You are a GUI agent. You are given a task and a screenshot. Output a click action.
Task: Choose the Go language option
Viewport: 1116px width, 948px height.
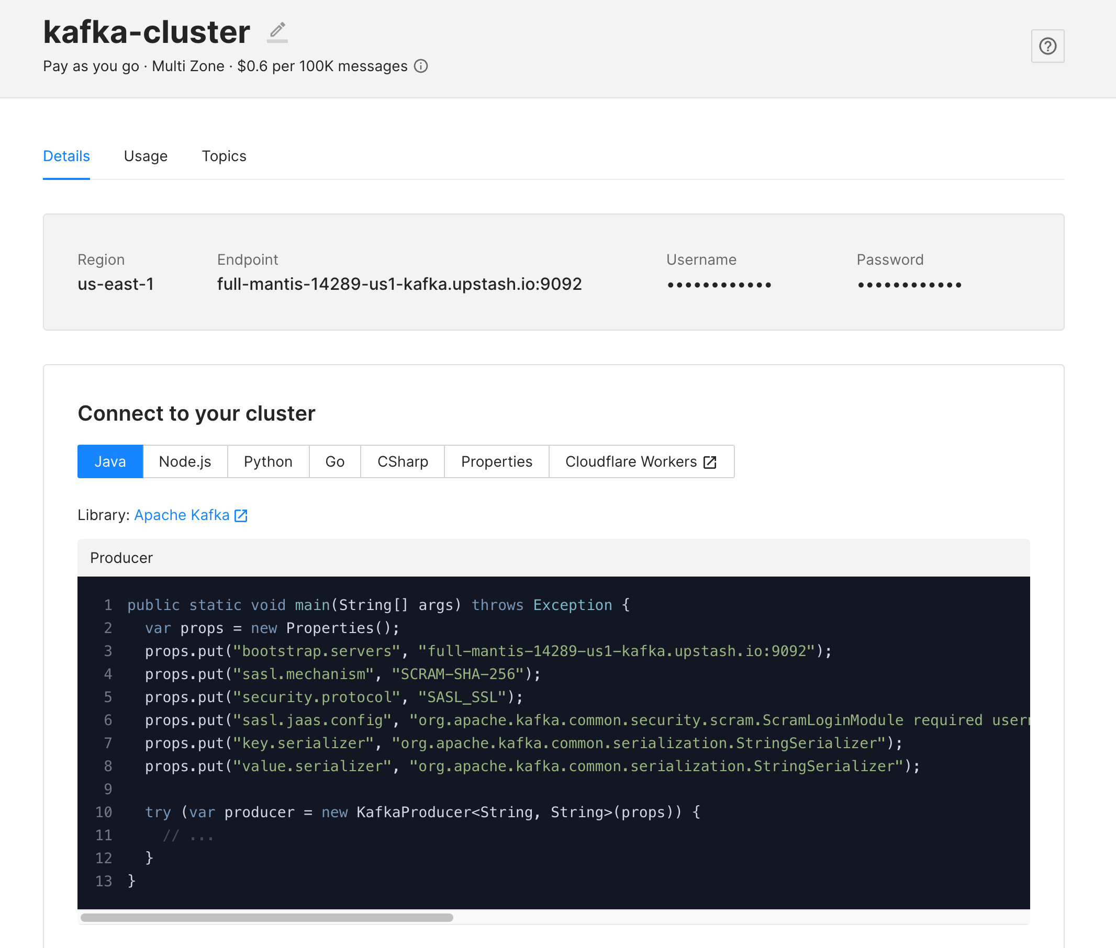pos(334,461)
